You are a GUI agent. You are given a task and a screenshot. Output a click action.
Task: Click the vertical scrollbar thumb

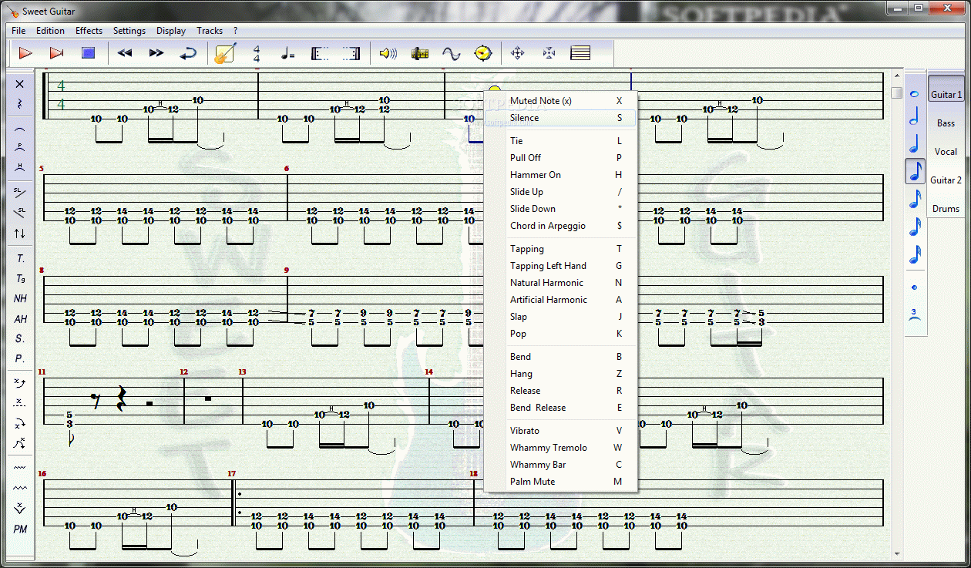click(896, 92)
